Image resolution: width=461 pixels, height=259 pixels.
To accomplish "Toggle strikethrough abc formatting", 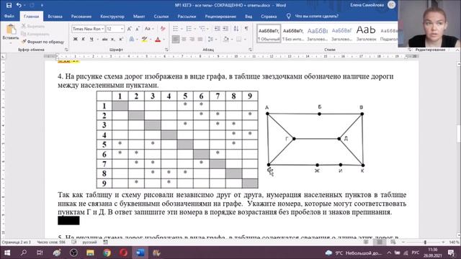I will (104, 39).
